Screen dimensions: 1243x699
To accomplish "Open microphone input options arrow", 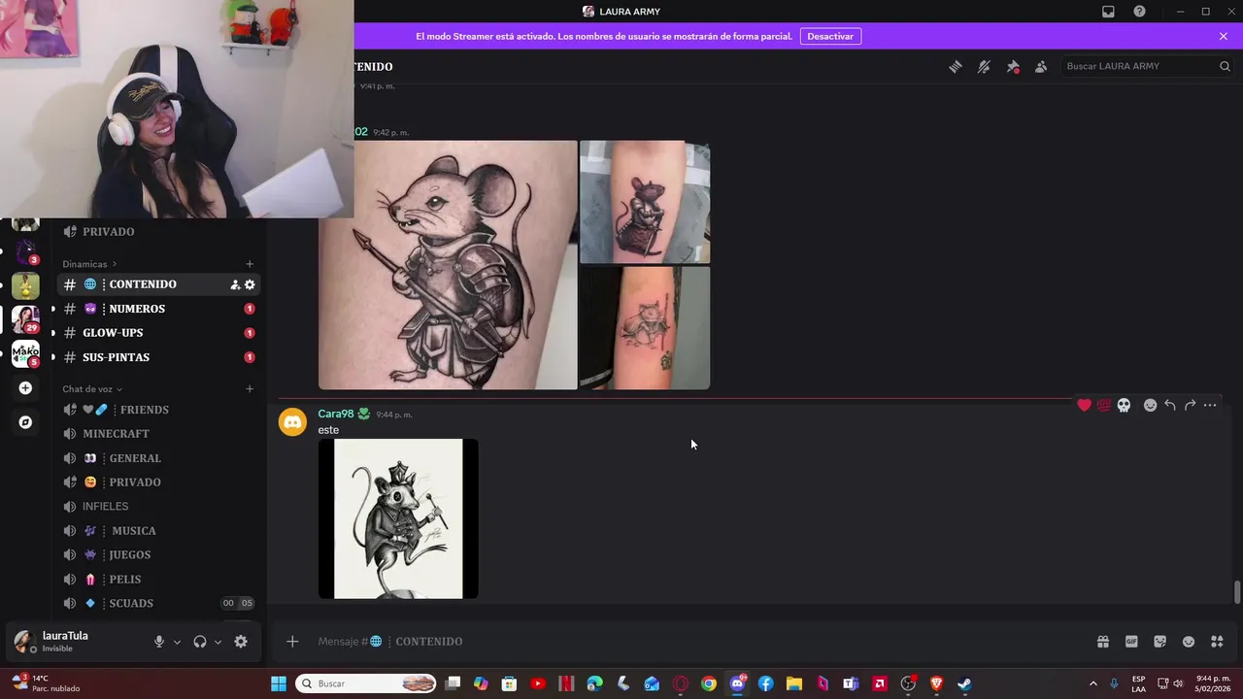I will (x=177, y=642).
